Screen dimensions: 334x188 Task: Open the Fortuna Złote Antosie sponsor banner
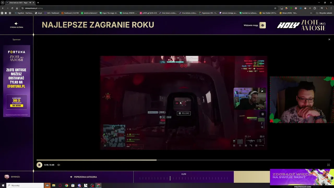click(16, 81)
